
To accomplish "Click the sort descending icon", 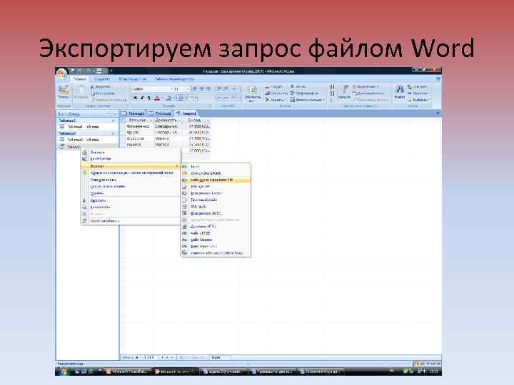I will tap(332, 93).
